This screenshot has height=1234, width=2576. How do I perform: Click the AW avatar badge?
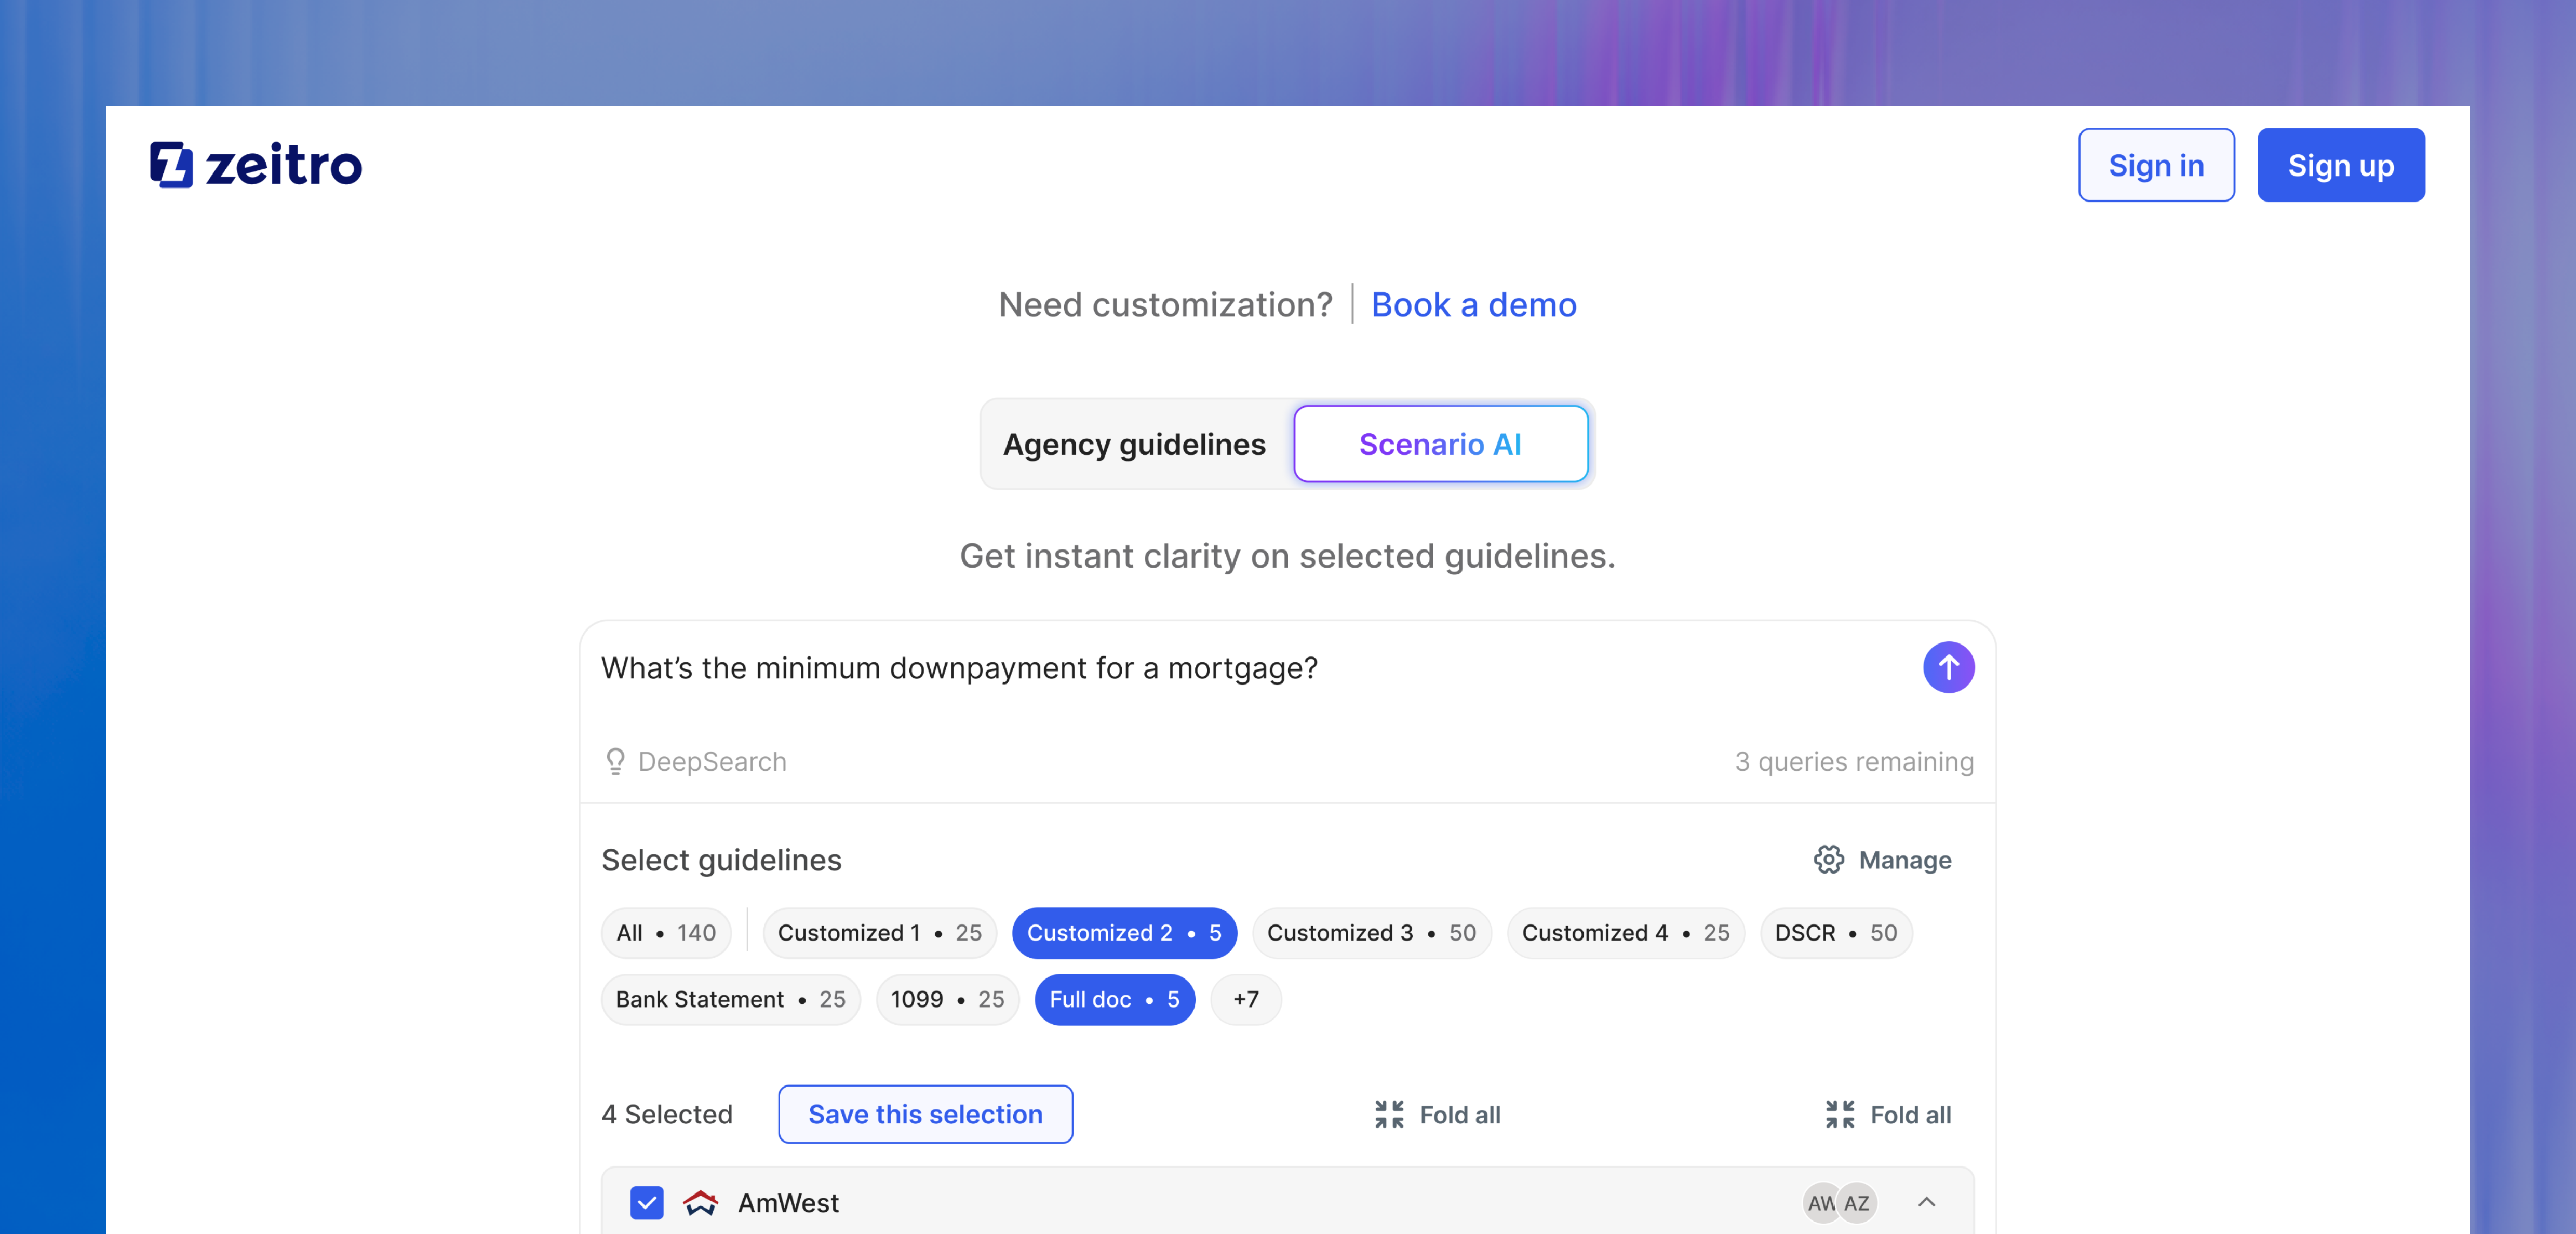[1821, 1203]
